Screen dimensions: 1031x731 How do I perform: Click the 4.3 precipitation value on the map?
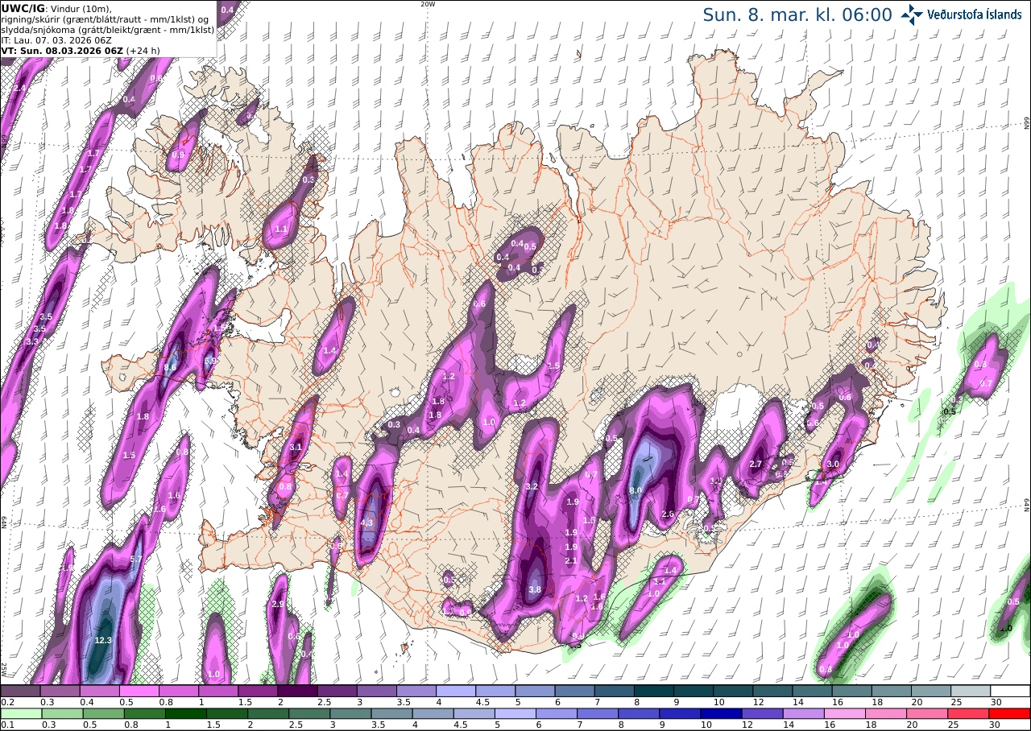point(367,522)
